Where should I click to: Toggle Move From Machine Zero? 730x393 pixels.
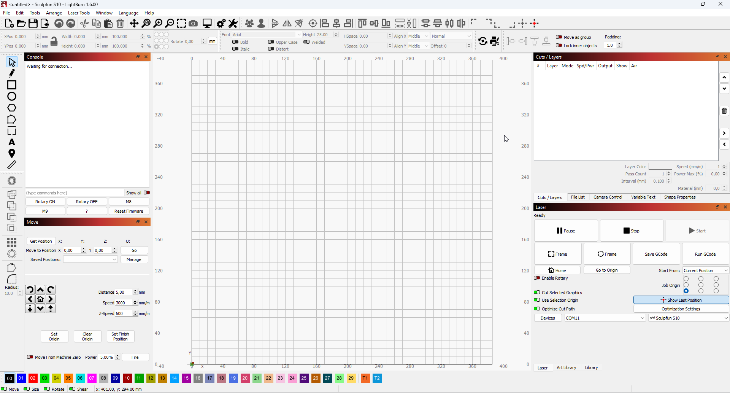click(30, 357)
